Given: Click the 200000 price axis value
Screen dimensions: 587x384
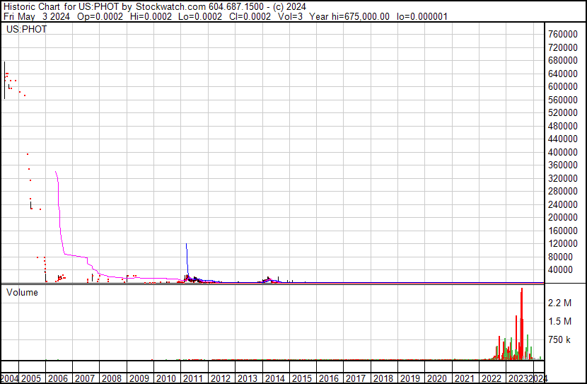Looking at the screenshot, I should click(x=563, y=217).
